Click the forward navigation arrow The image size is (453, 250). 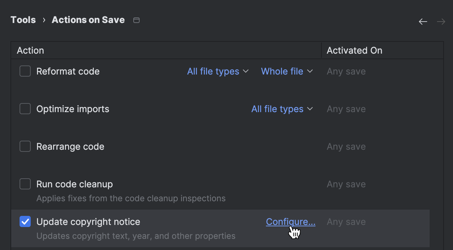[x=441, y=21]
